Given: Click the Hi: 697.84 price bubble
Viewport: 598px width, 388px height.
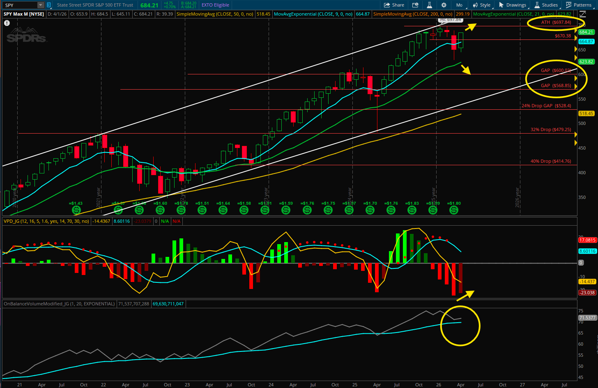Looking at the screenshot, I should click(x=450, y=20).
